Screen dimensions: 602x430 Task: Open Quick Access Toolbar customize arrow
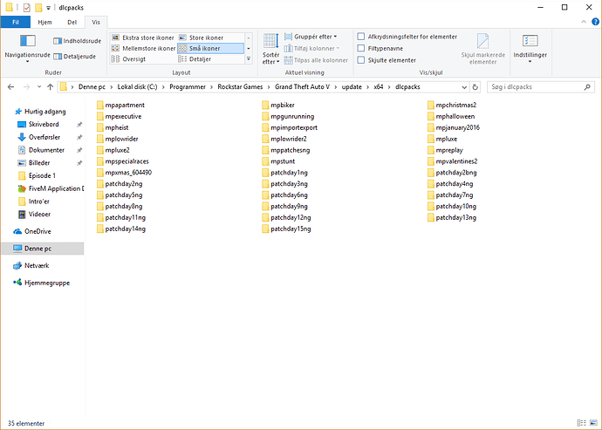[48, 7]
